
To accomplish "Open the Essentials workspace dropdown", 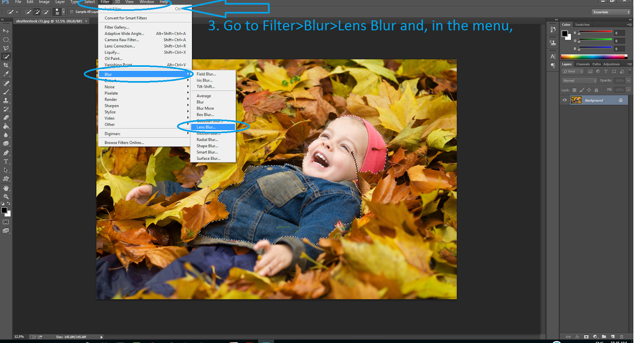I will click(x=611, y=12).
